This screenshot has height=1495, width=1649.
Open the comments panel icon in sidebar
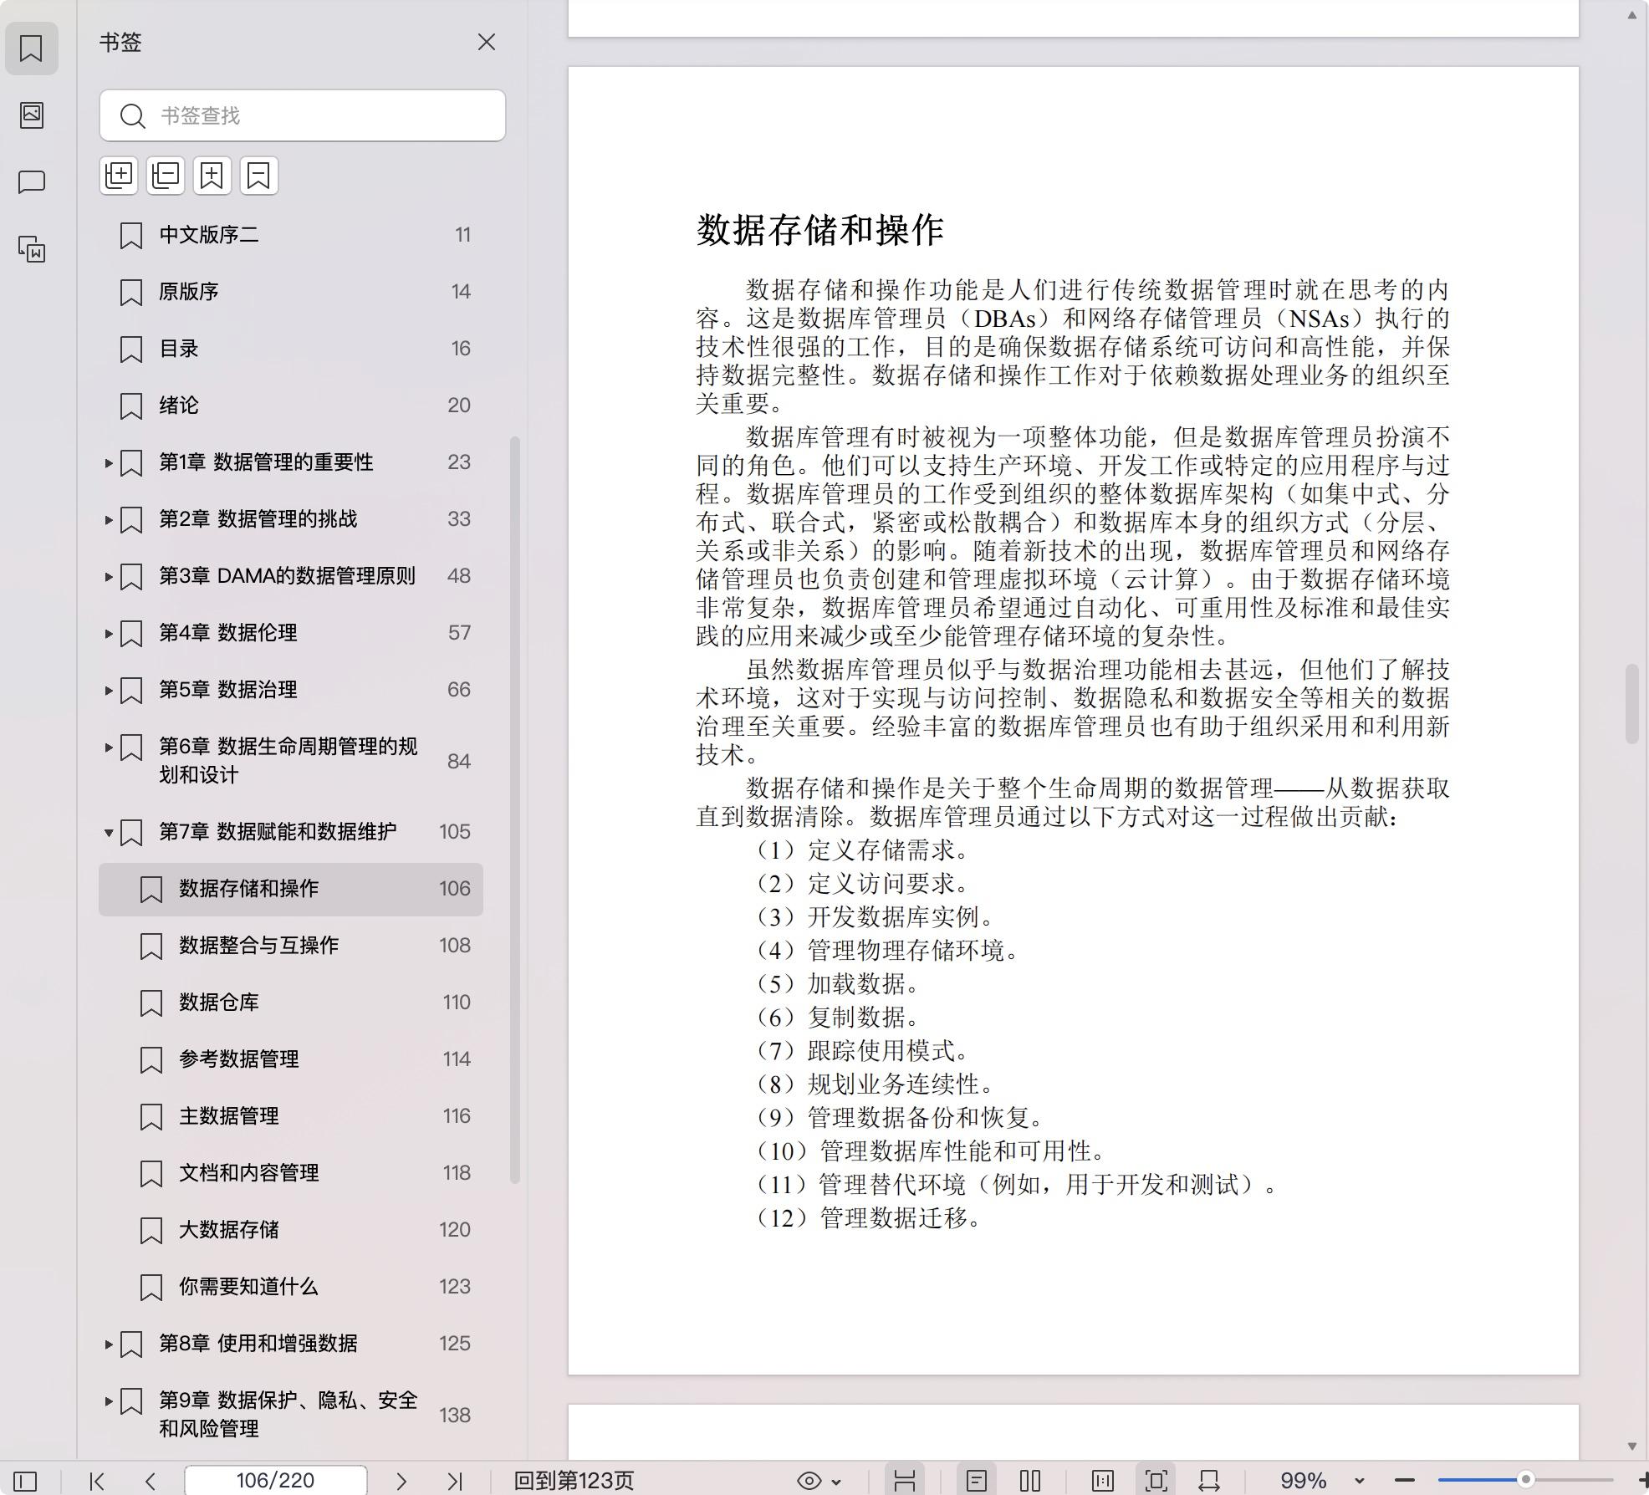32,182
